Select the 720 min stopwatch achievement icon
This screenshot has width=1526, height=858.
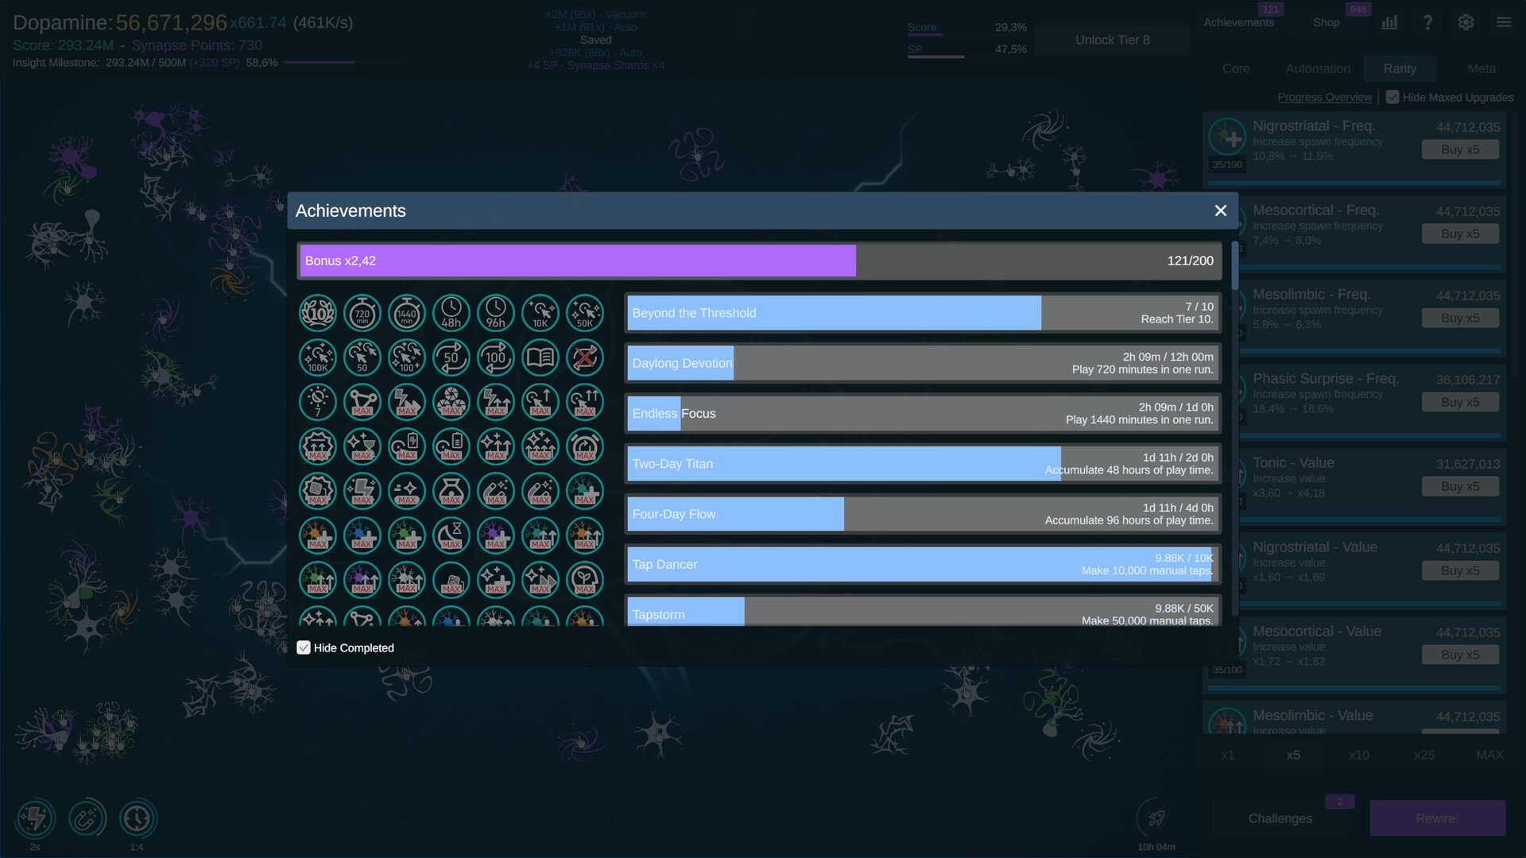(362, 313)
